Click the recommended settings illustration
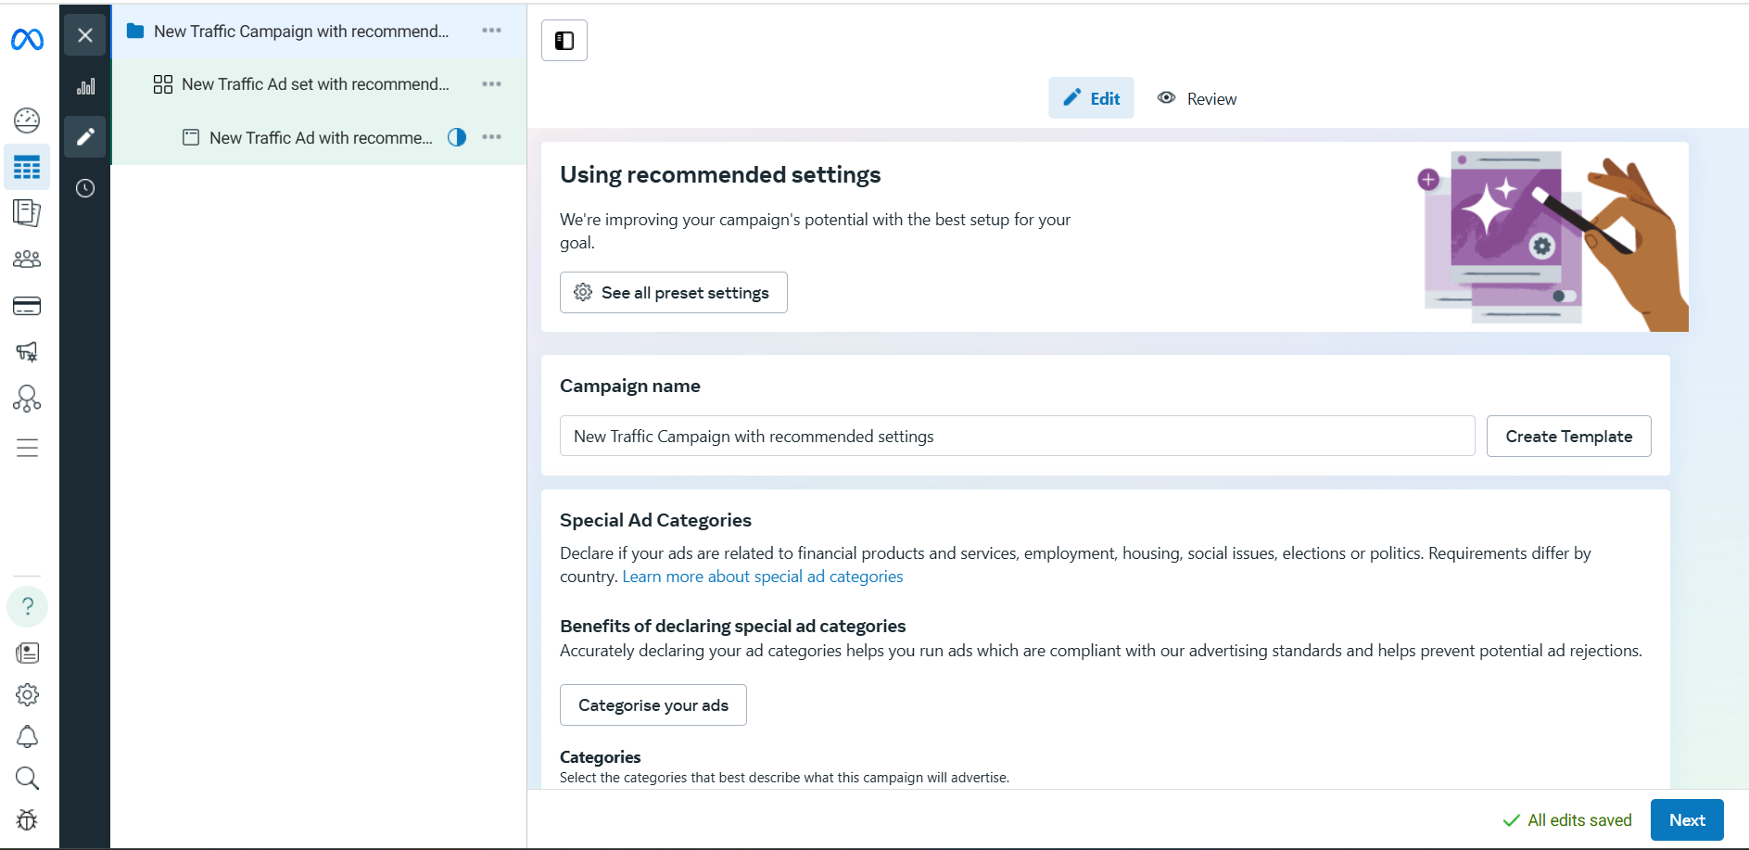Viewport: 1749px width, 850px height. 1553,241
